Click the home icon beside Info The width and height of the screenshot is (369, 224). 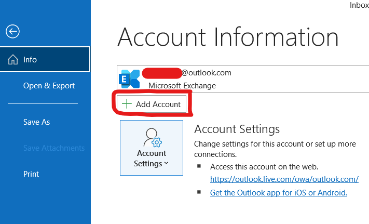pos(12,60)
